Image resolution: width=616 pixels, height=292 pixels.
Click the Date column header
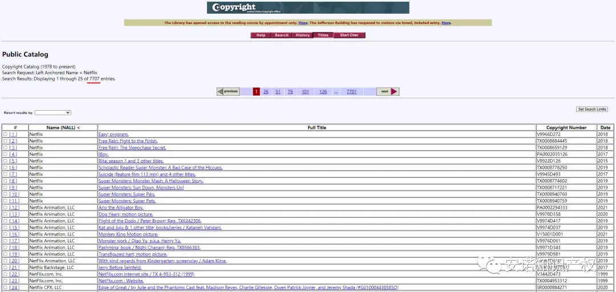(x=605, y=128)
